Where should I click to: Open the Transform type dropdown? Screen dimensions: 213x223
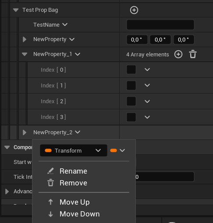(74, 150)
